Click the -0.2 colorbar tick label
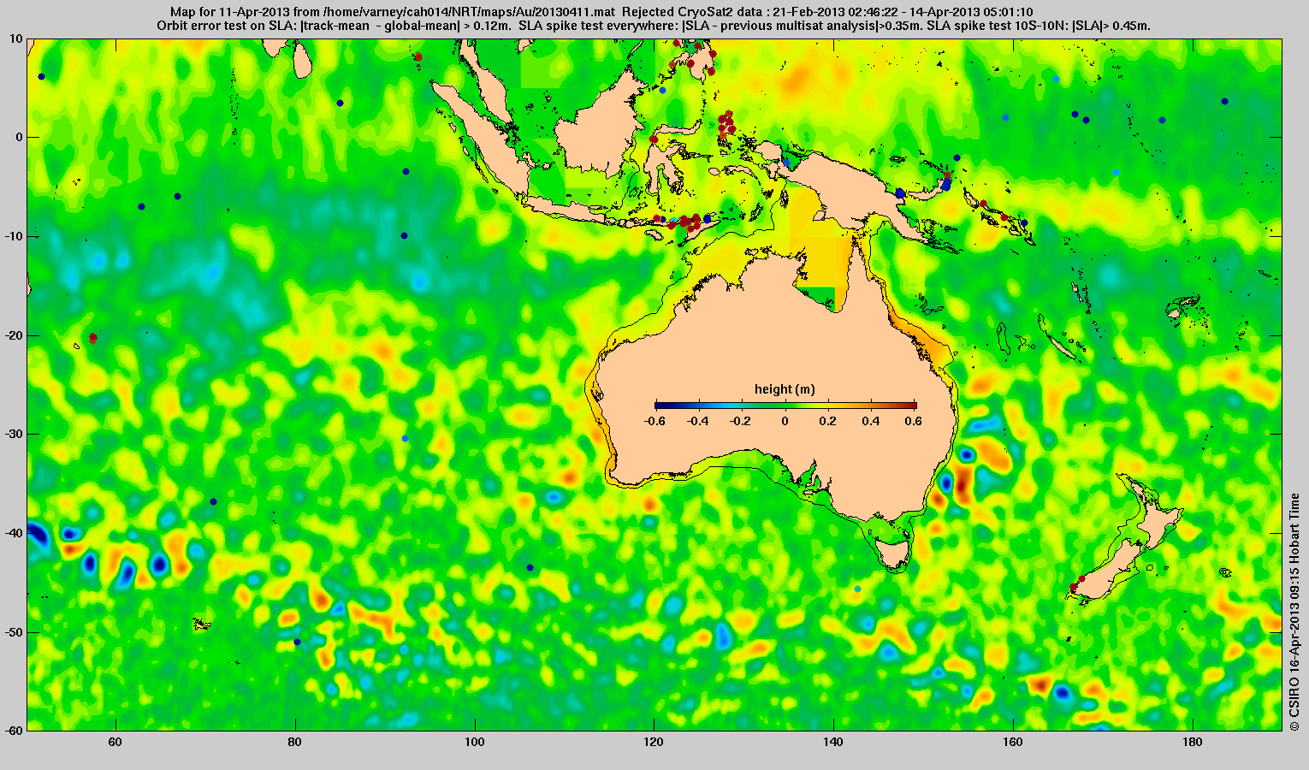This screenshot has width=1309, height=770. coord(741,421)
